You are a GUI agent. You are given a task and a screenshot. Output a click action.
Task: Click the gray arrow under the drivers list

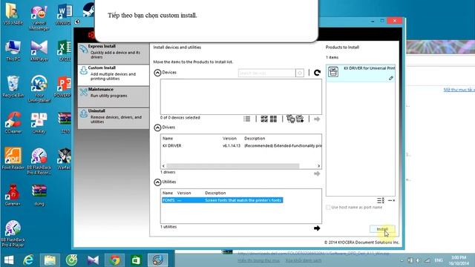(317, 174)
